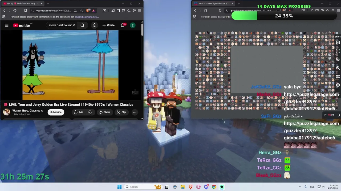The image size is (341, 191).
Task: Open jigsaw puzzle settings gear
Action: pyautogui.click(x=338, y=85)
